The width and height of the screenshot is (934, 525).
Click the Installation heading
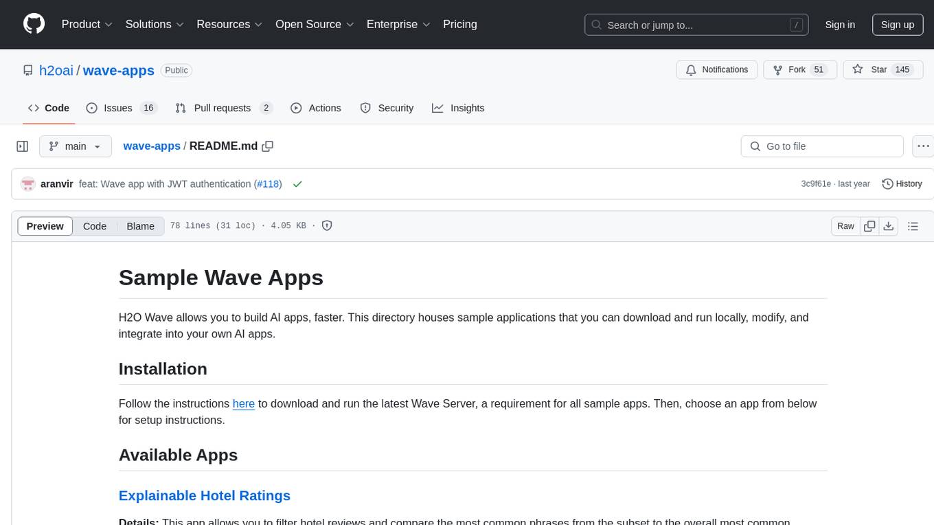(x=163, y=369)
